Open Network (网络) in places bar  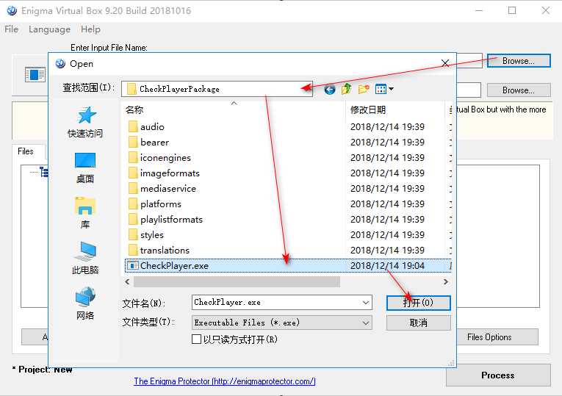coord(85,303)
